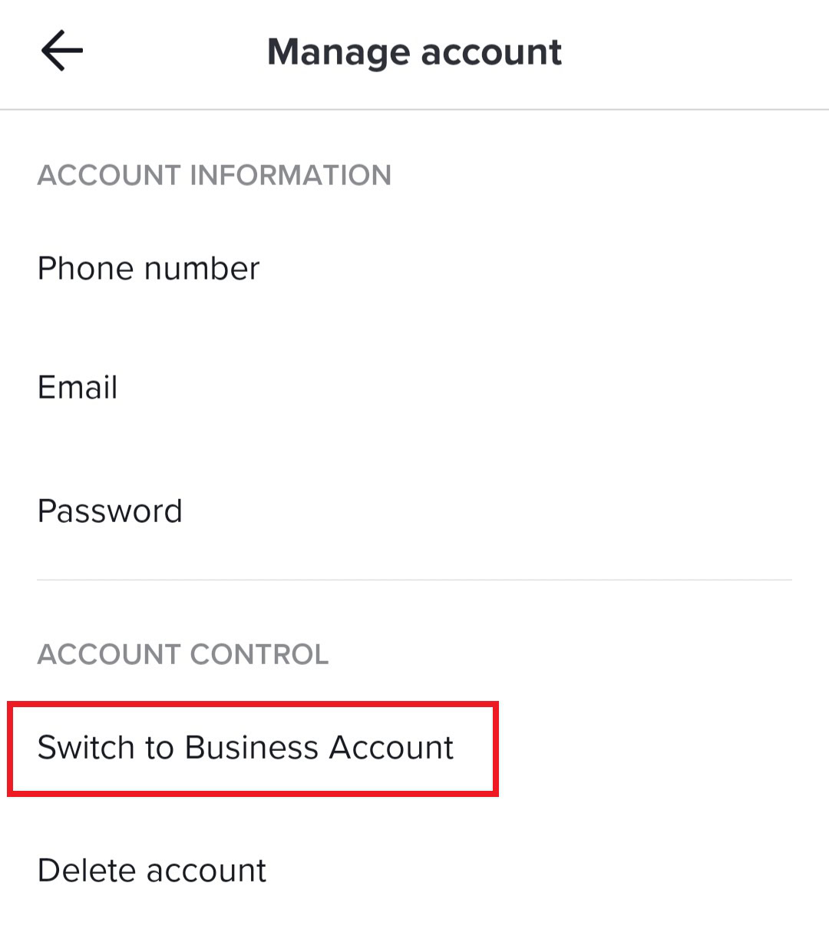Select Switch to Business Account

point(246,748)
